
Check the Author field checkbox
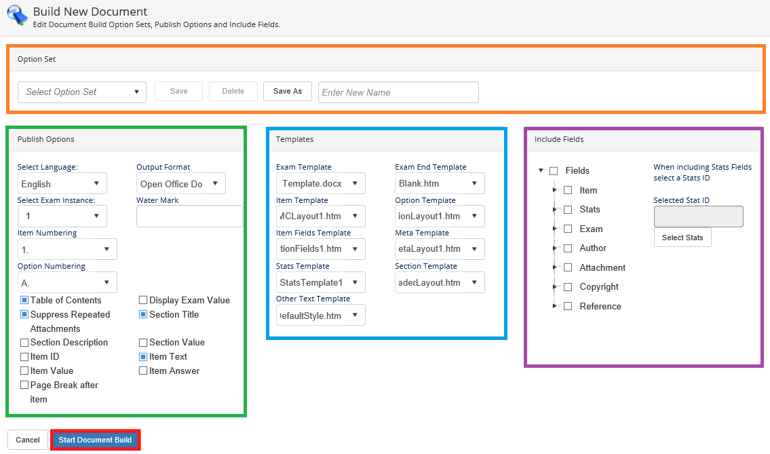(x=568, y=248)
